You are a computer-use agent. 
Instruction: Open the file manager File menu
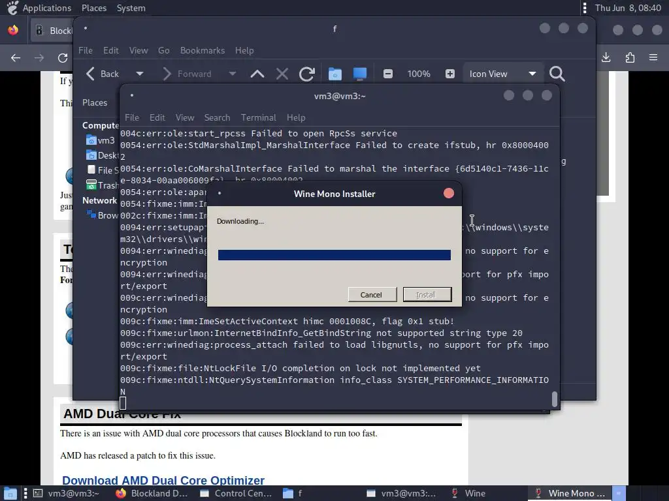point(86,50)
